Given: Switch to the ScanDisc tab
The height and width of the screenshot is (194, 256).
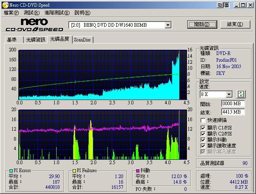Looking at the screenshot, I should (82, 40).
